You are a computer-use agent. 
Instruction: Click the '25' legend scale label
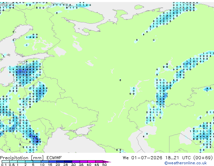[x=65, y=165]
